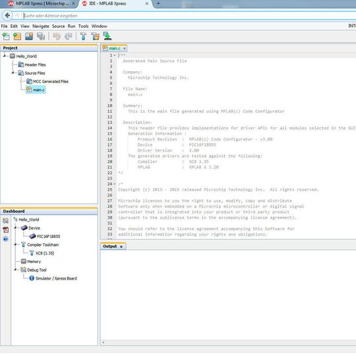
Task: Click the Dashboard help question icon
Action: click(6, 239)
